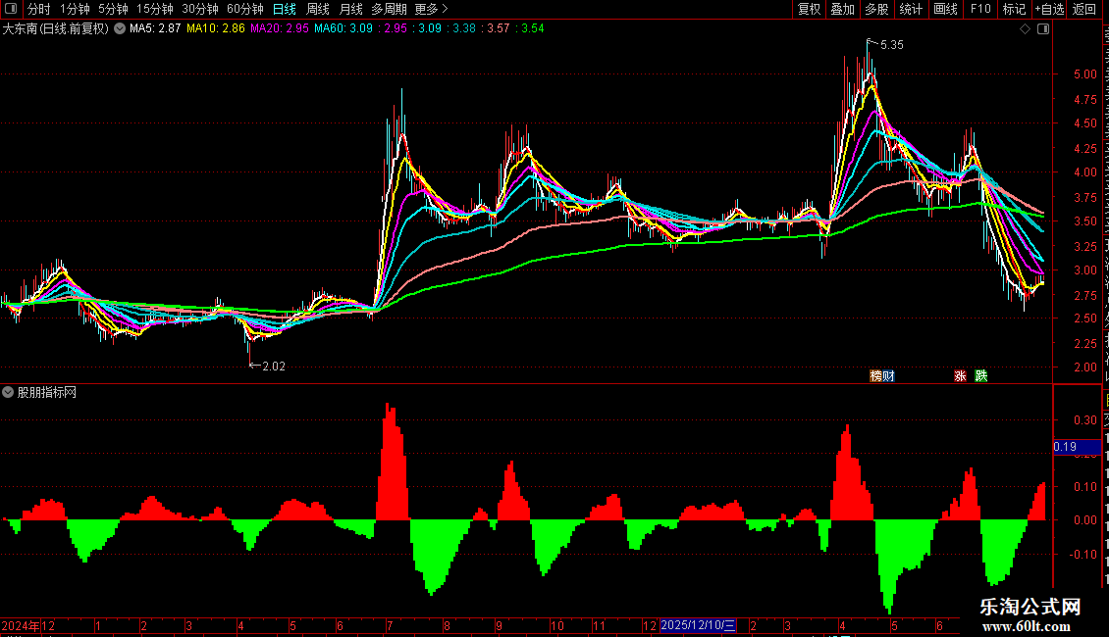Click the green 跌 marker icon
The image size is (1109, 637).
pos(981,375)
